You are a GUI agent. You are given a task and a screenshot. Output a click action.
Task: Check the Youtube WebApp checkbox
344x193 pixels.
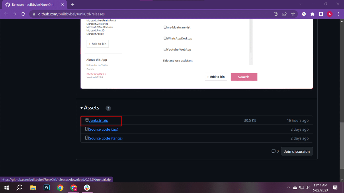click(x=165, y=49)
